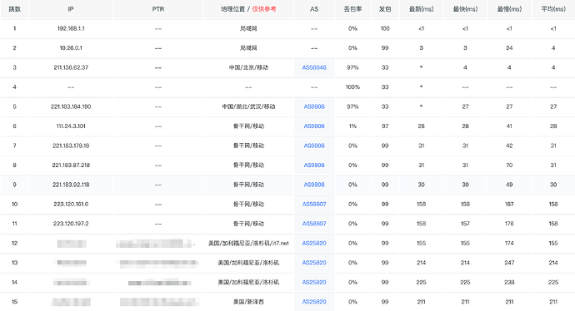
Task: Click the sent packets value 97 in hop 6
Action: (385, 126)
